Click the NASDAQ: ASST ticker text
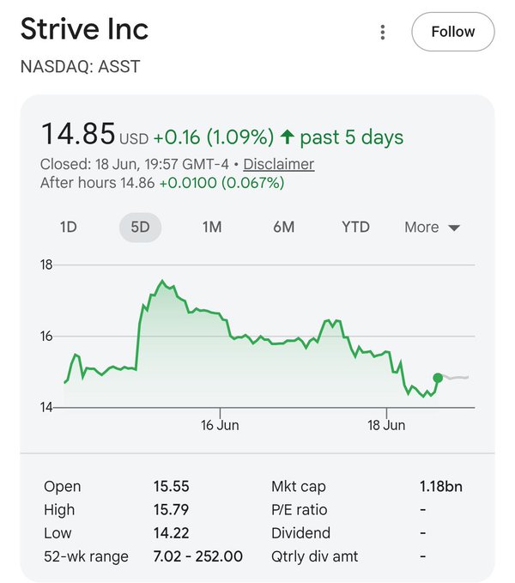Screen dimensions: 515x583 coord(81,67)
